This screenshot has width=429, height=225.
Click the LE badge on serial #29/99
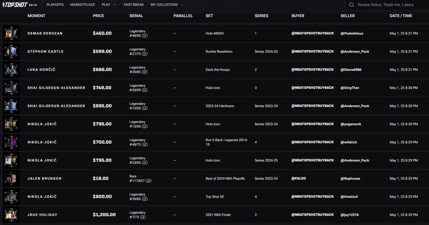[x=145, y=90]
